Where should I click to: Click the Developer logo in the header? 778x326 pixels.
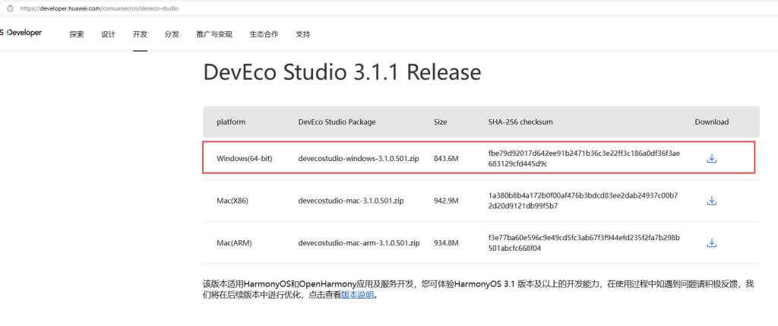(x=21, y=33)
